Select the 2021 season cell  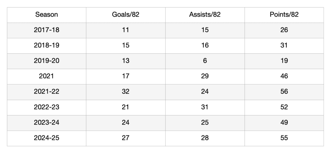[x=47, y=76]
